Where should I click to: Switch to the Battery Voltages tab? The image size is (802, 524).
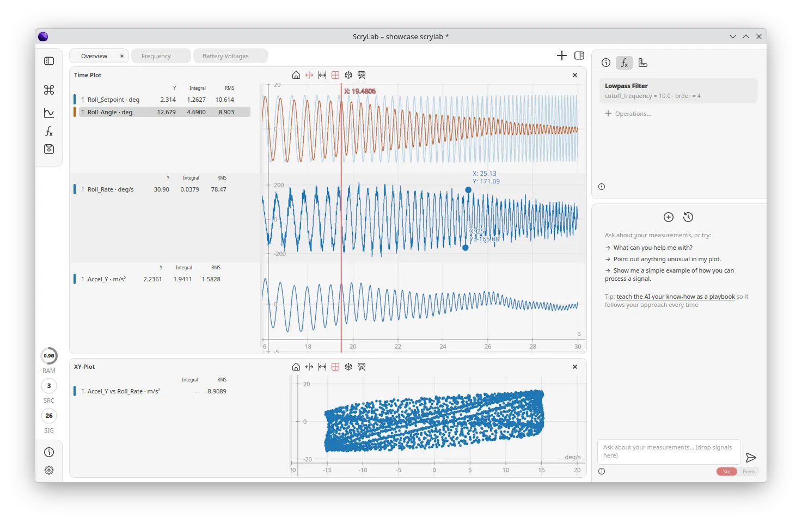pyautogui.click(x=230, y=56)
